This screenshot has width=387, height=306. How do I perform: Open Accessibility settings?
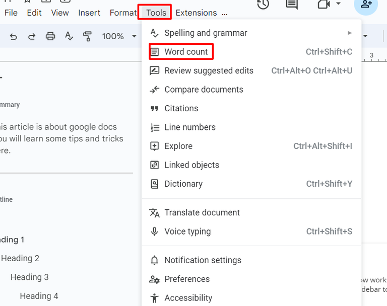(x=251, y=298)
